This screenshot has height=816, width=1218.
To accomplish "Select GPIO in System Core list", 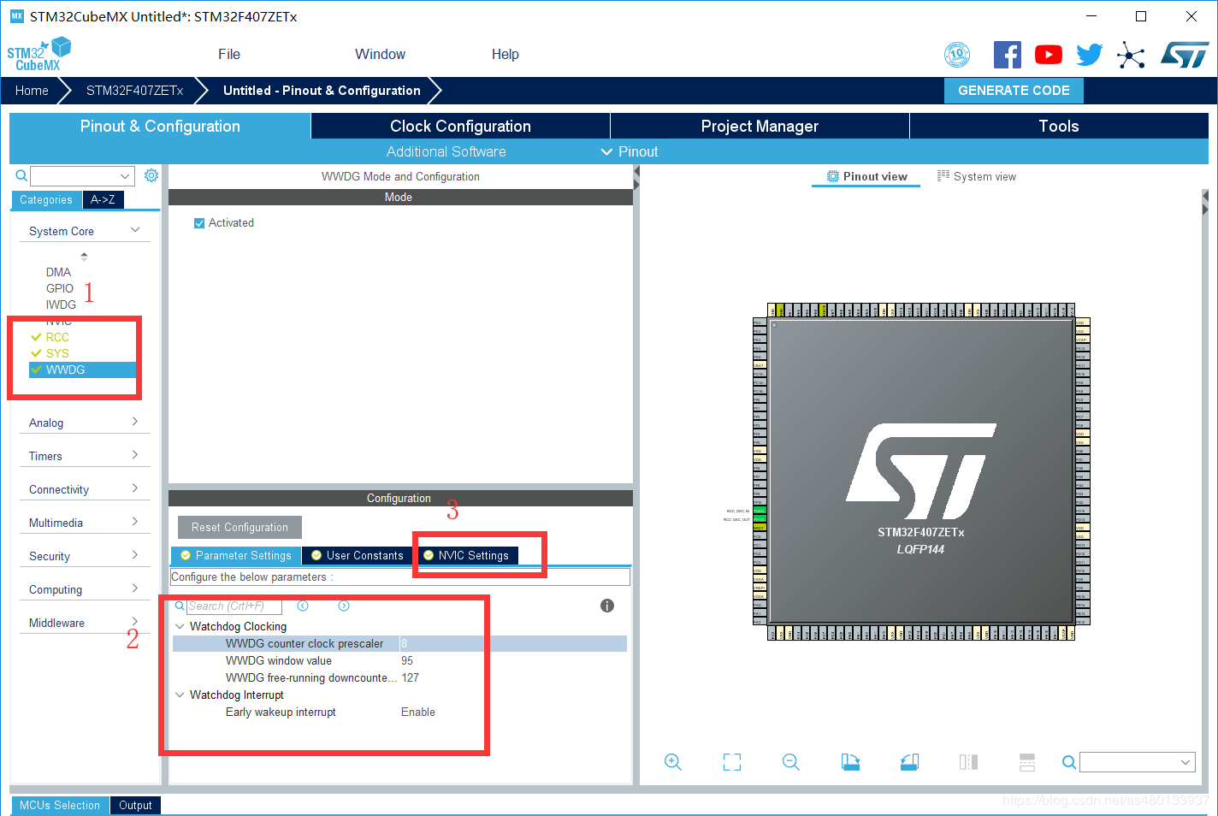I will [x=60, y=288].
